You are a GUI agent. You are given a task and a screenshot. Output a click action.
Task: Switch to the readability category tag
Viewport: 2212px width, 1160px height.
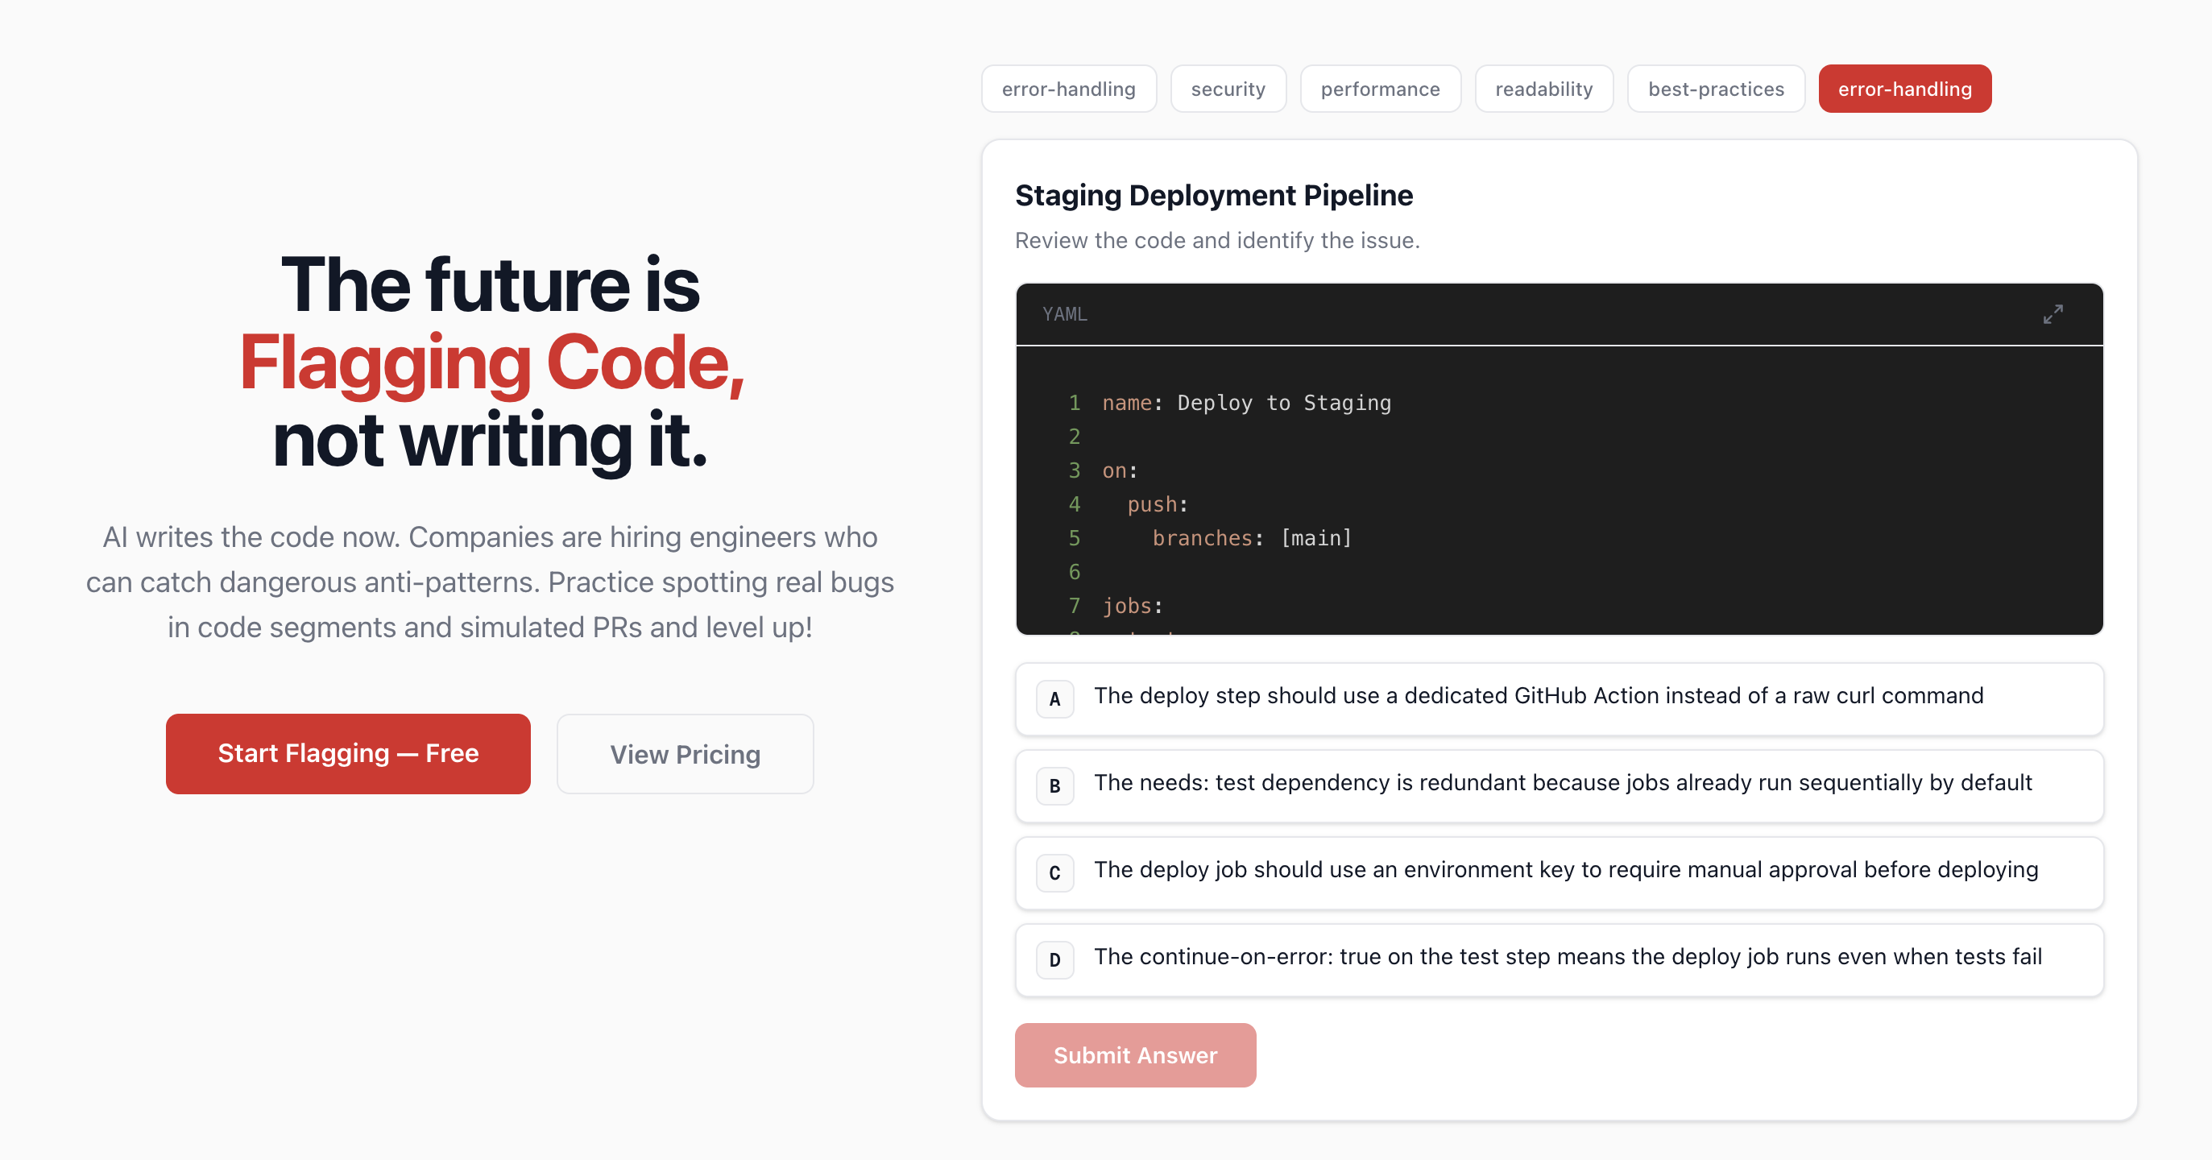[1543, 89]
